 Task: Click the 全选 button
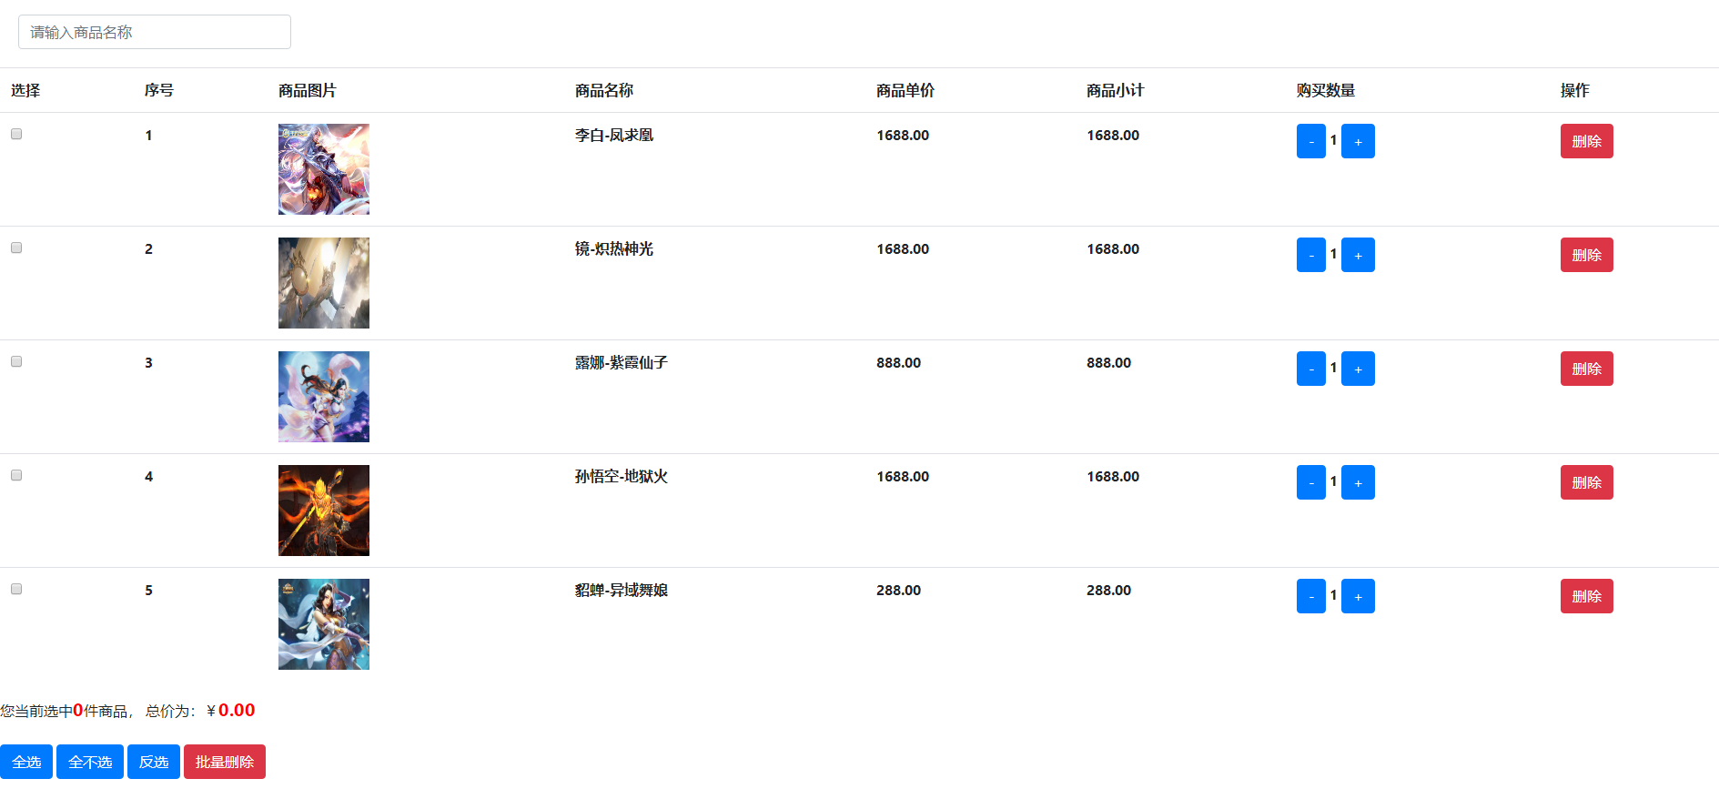pos(26,762)
